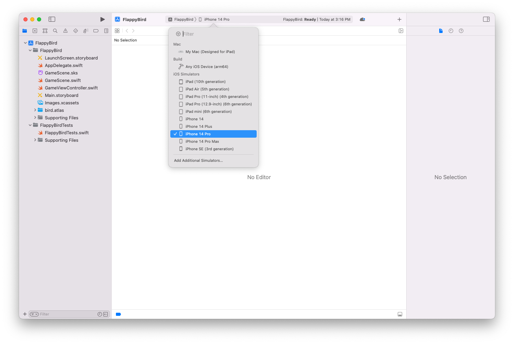Collapse the FlappyBird project root
This screenshot has width=514, height=344.
pos(25,43)
